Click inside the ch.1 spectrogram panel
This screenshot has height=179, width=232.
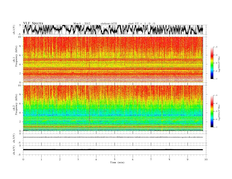pos(113,59)
